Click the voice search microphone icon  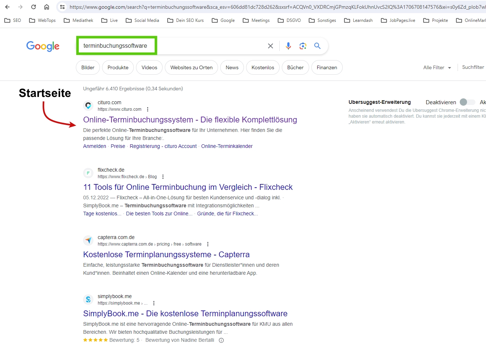pos(288,46)
